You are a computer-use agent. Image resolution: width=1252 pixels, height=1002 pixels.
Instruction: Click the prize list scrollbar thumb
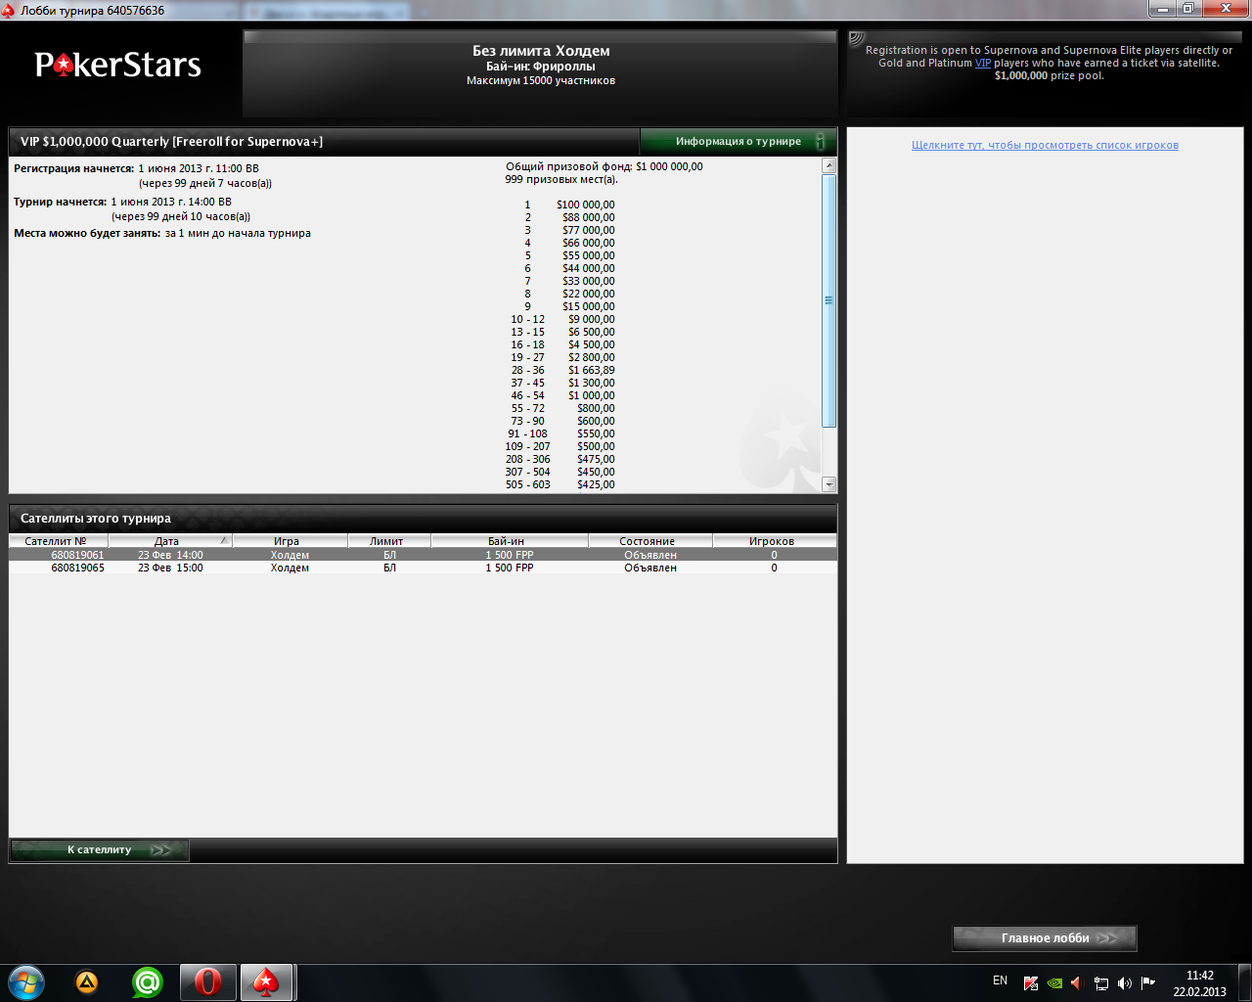[x=829, y=300]
